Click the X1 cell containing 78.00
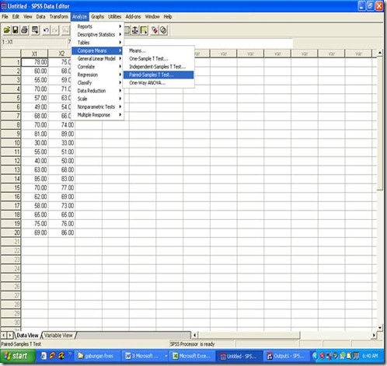Viewport: 387px width, 366px height. click(x=34, y=62)
